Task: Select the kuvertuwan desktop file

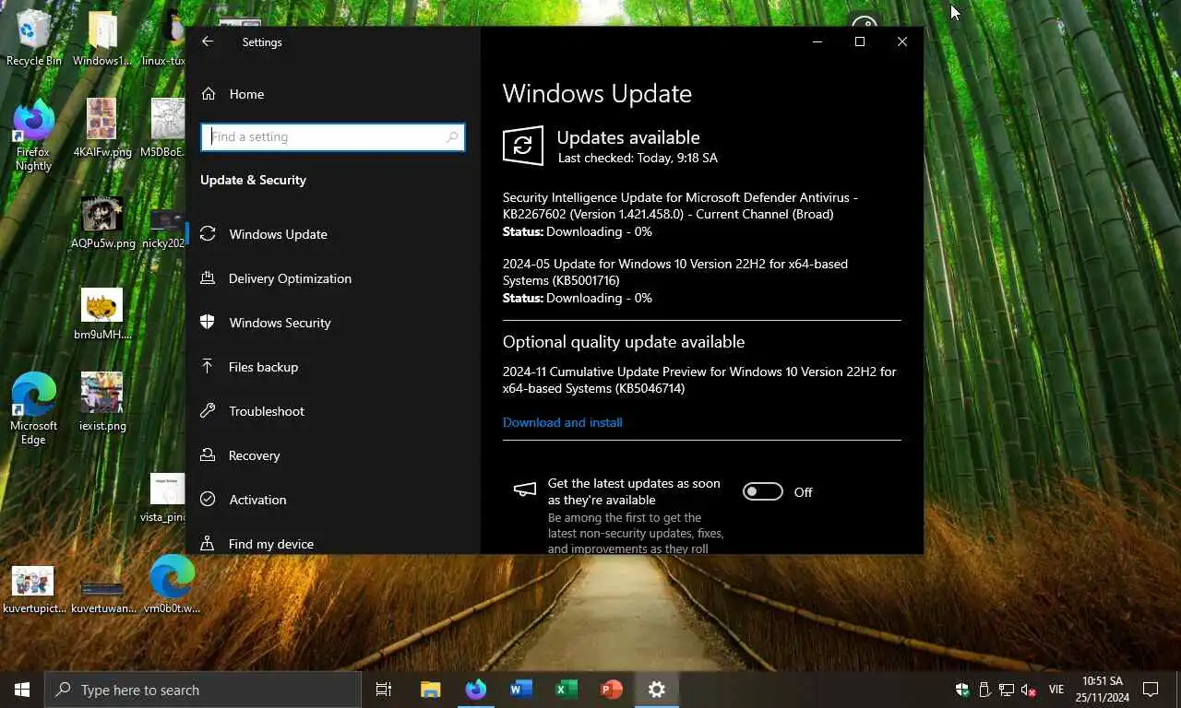Action: point(103,595)
